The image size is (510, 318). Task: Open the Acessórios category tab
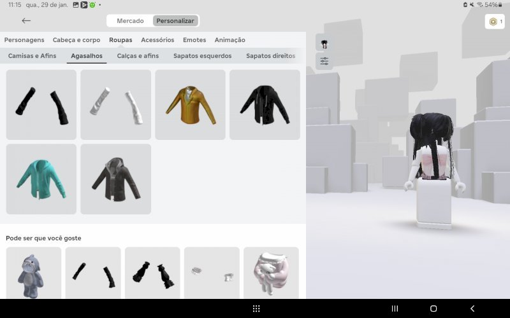157,40
